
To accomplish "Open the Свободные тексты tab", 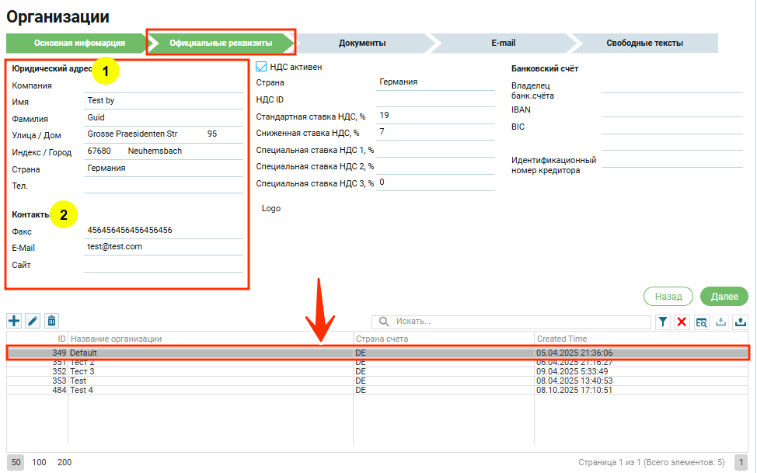I will (x=645, y=43).
